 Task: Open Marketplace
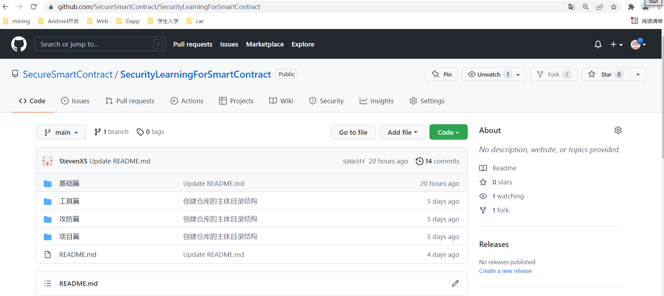[265, 44]
